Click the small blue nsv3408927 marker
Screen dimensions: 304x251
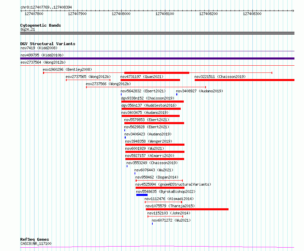(177, 94)
